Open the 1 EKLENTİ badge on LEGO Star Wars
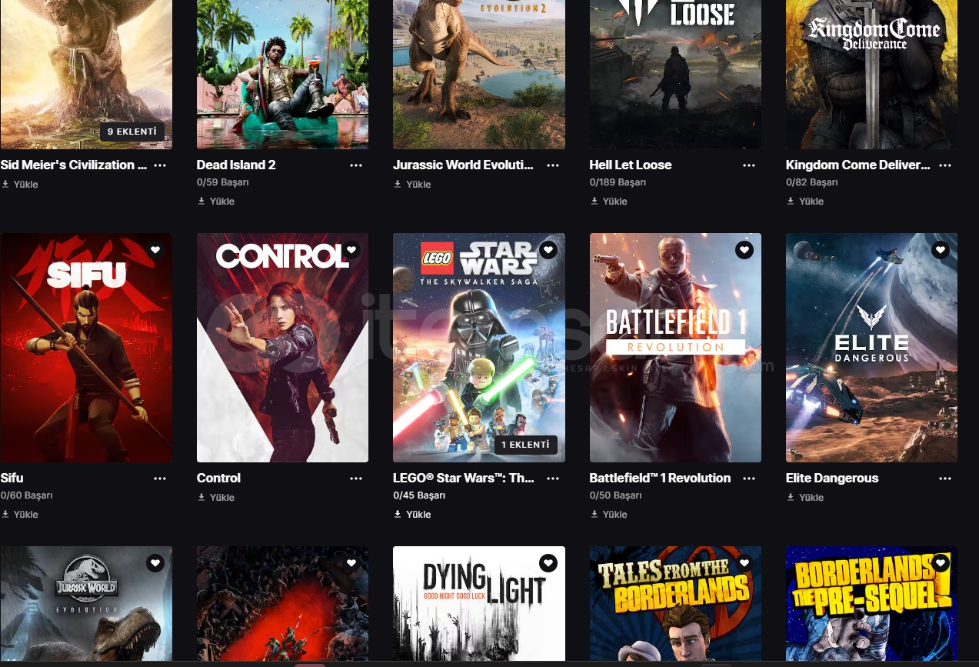 [525, 445]
